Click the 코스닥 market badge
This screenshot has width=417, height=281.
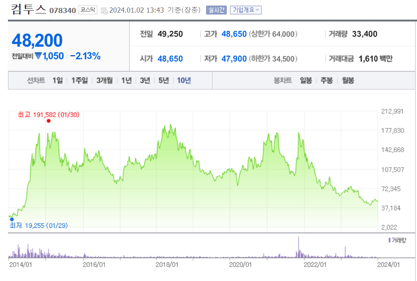click(x=88, y=10)
